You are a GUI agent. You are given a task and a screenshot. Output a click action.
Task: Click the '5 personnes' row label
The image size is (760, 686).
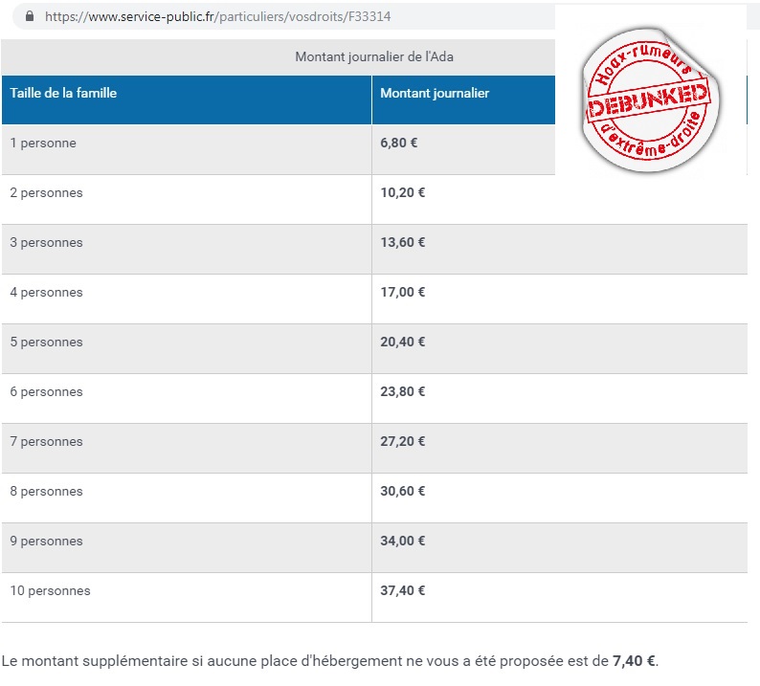point(46,343)
